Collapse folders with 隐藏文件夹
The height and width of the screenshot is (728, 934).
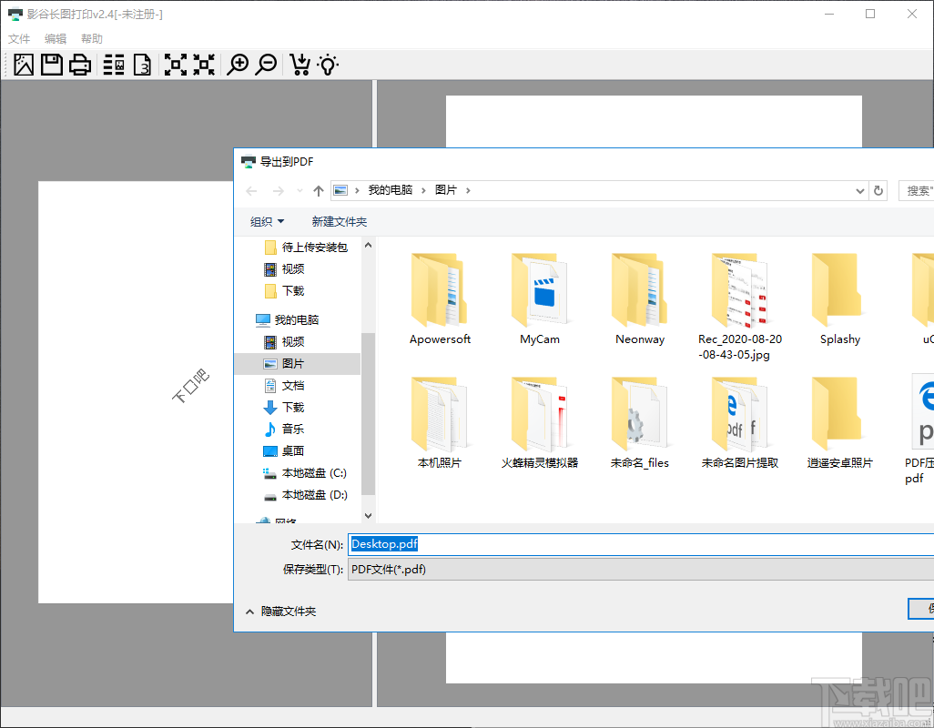click(280, 612)
